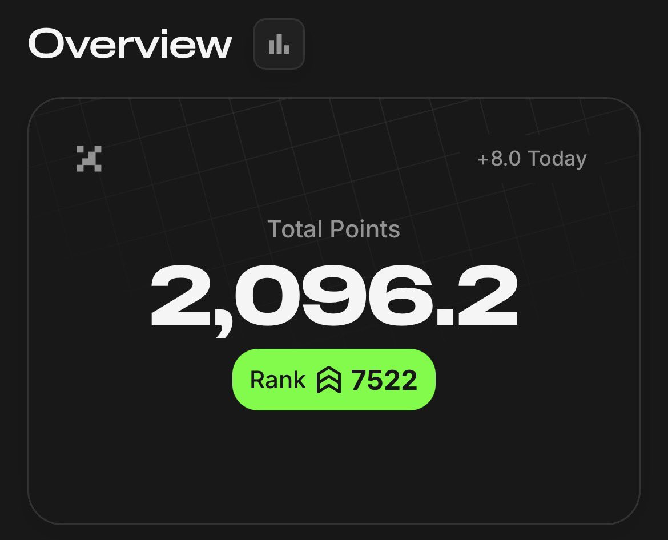668x540 pixels.
Task: Select the green Rank 7522 badge
Action: tap(334, 380)
